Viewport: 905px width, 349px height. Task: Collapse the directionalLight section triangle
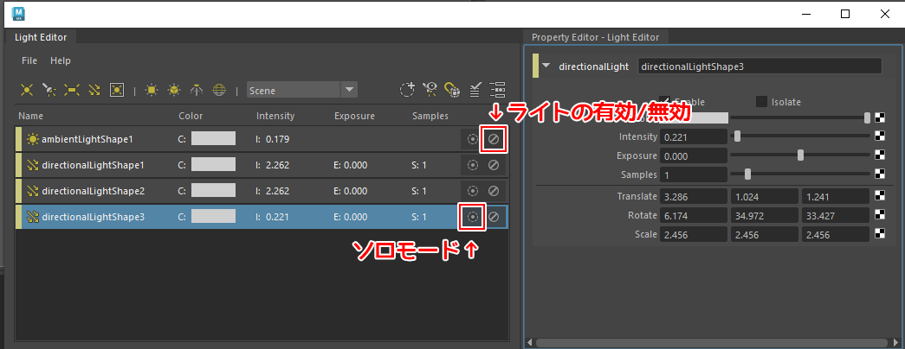click(x=546, y=66)
